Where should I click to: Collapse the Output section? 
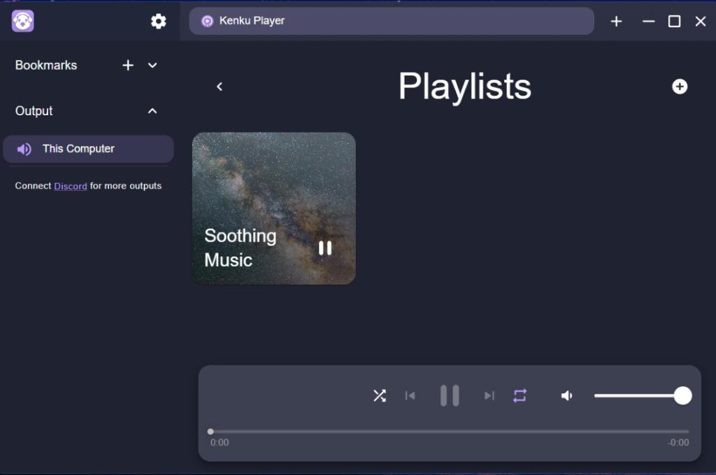click(152, 110)
